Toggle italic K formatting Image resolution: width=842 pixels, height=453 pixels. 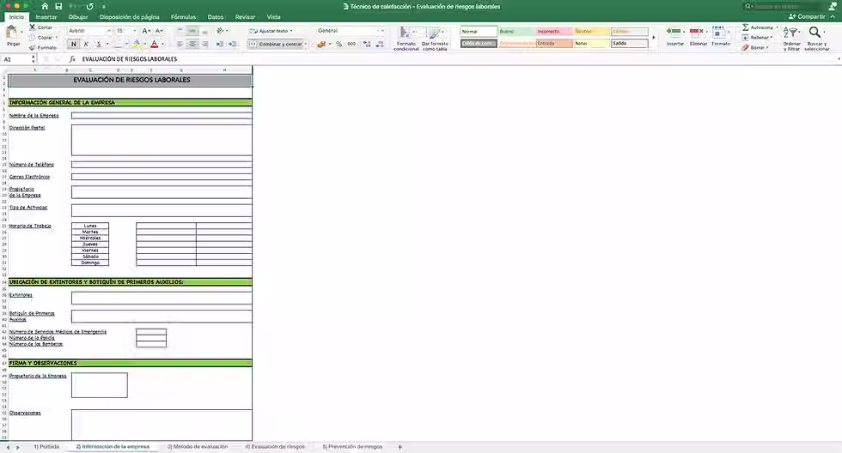tap(86, 44)
